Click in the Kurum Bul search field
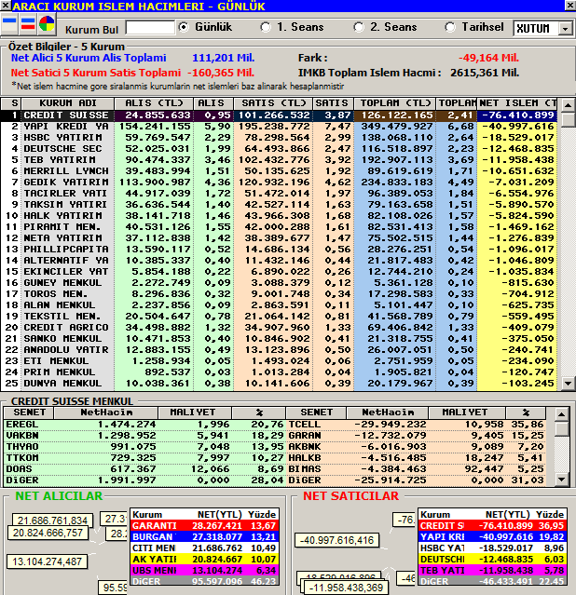The height and width of the screenshot is (595, 576). [x=147, y=28]
